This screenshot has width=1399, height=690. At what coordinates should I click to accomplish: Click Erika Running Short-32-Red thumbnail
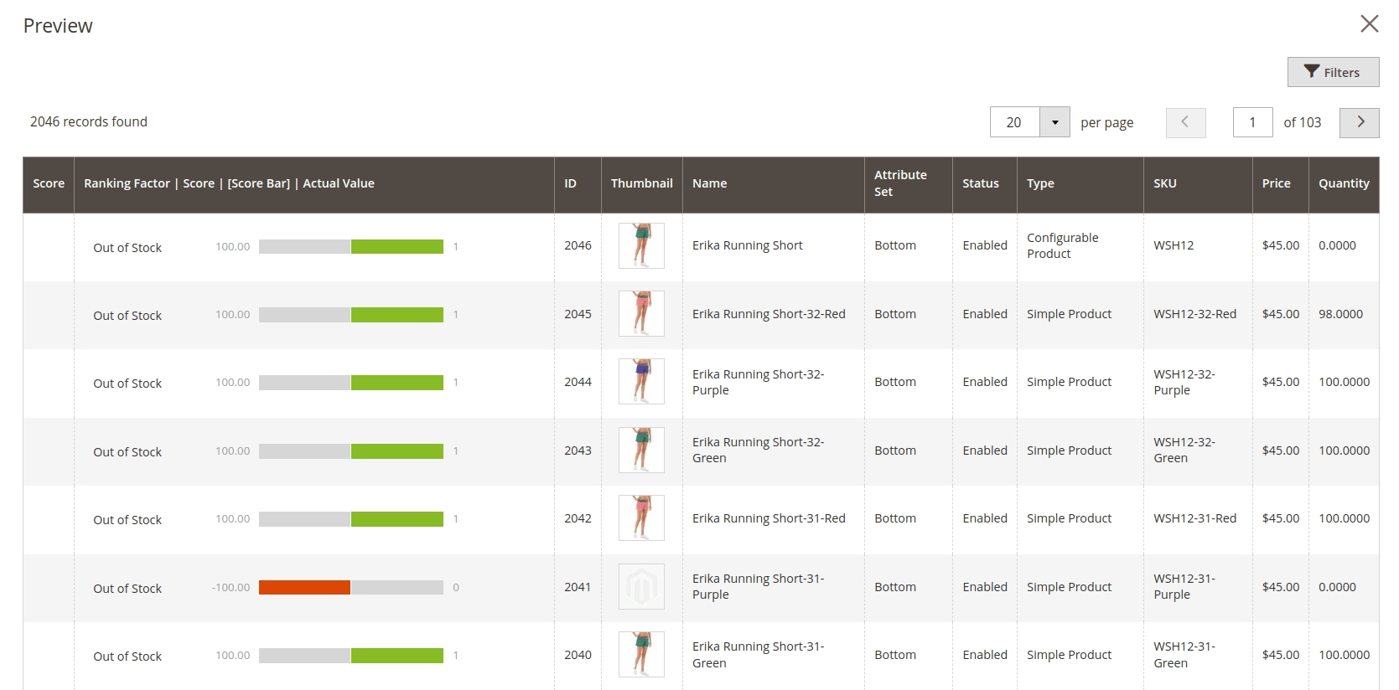click(641, 314)
